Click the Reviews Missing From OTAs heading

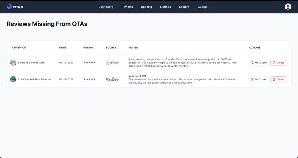pyautogui.click(x=47, y=24)
